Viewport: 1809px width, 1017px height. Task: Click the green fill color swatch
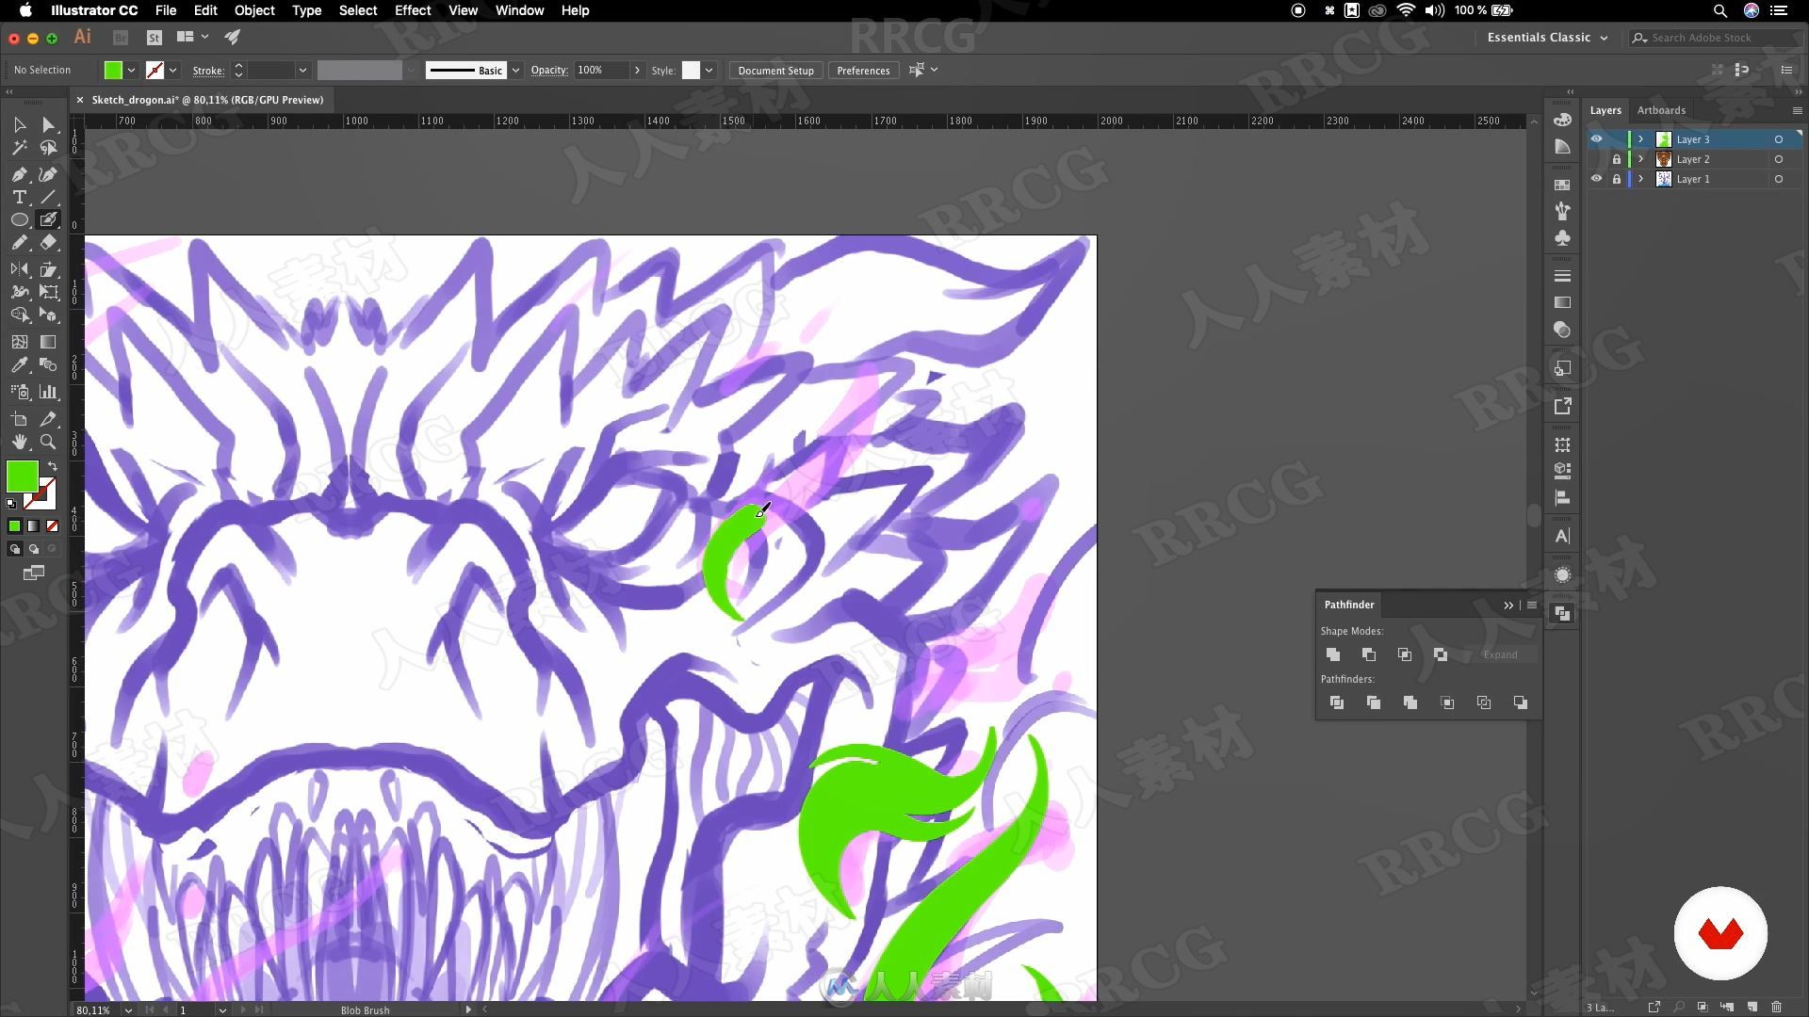click(x=23, y=476)
